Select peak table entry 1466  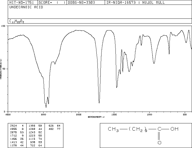(14, 139)
